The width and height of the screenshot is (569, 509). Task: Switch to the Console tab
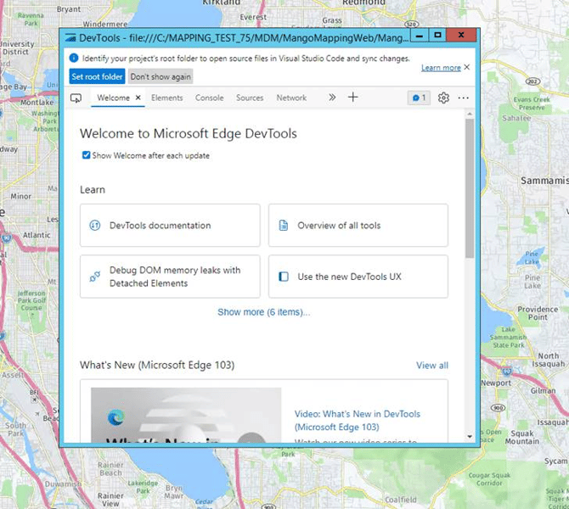coord(210,98)
